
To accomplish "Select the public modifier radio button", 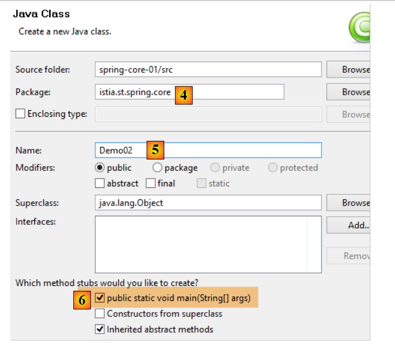I will [x=100, y=168].
